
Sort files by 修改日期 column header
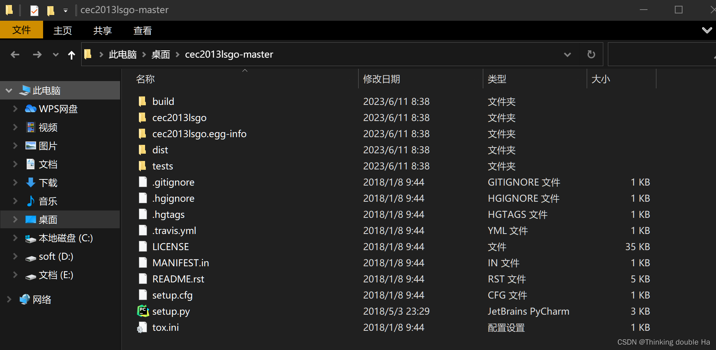381,79
